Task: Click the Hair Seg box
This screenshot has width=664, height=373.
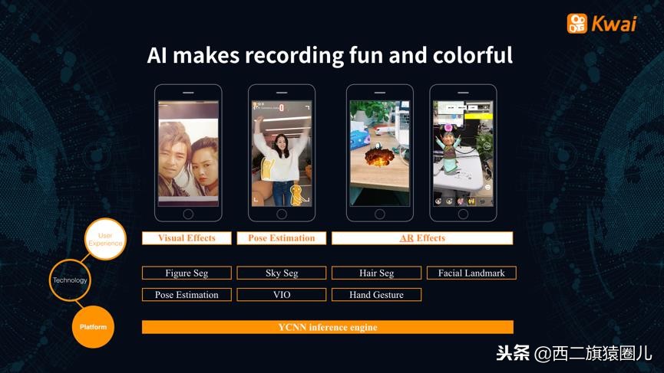Action: point(376,273)
